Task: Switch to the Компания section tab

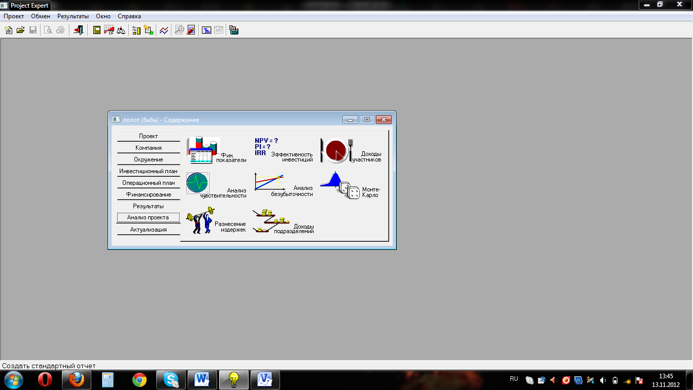Action: pos(149,148)
